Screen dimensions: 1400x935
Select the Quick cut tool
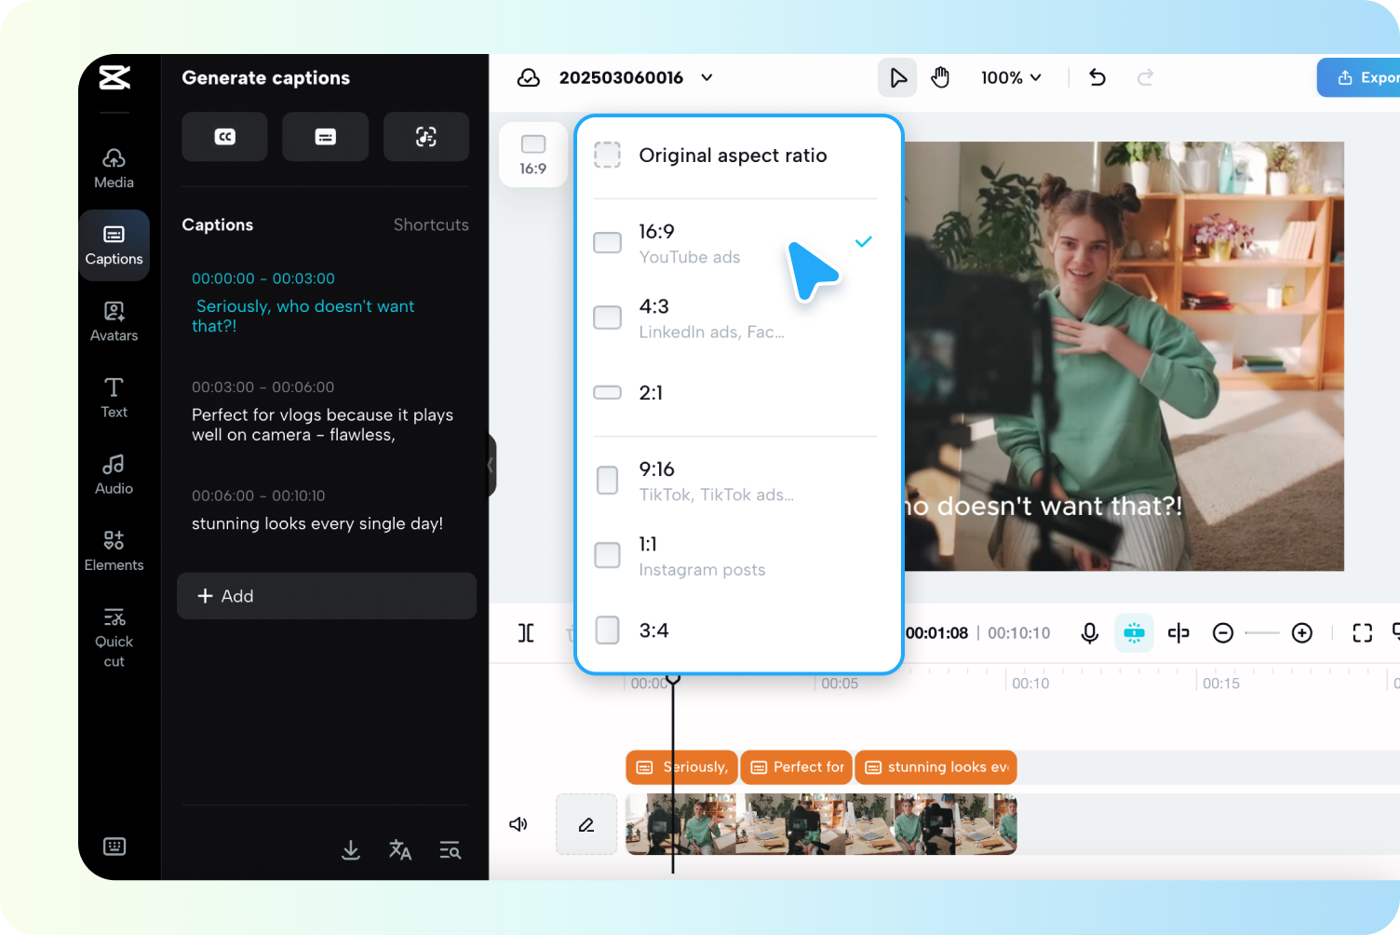(x=114, y=636)
